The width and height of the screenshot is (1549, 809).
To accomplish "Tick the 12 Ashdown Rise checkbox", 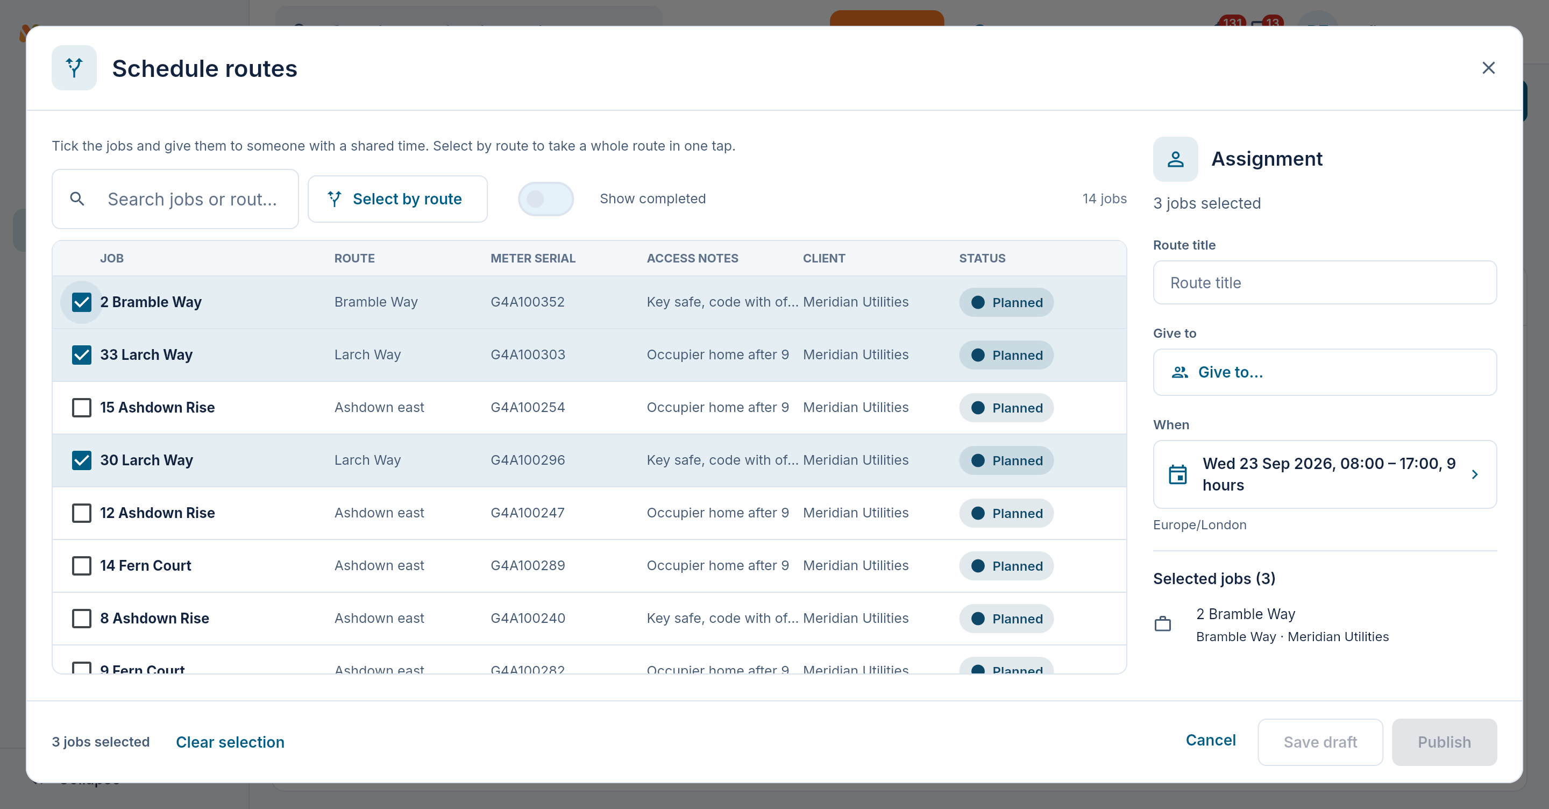I will 81,513.
